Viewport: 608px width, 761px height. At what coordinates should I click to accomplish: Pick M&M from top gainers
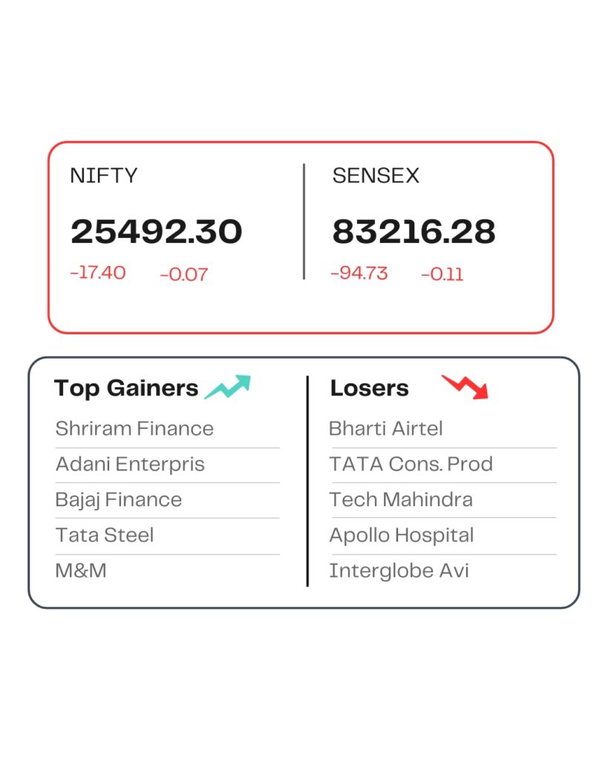(x=81, y=571)
